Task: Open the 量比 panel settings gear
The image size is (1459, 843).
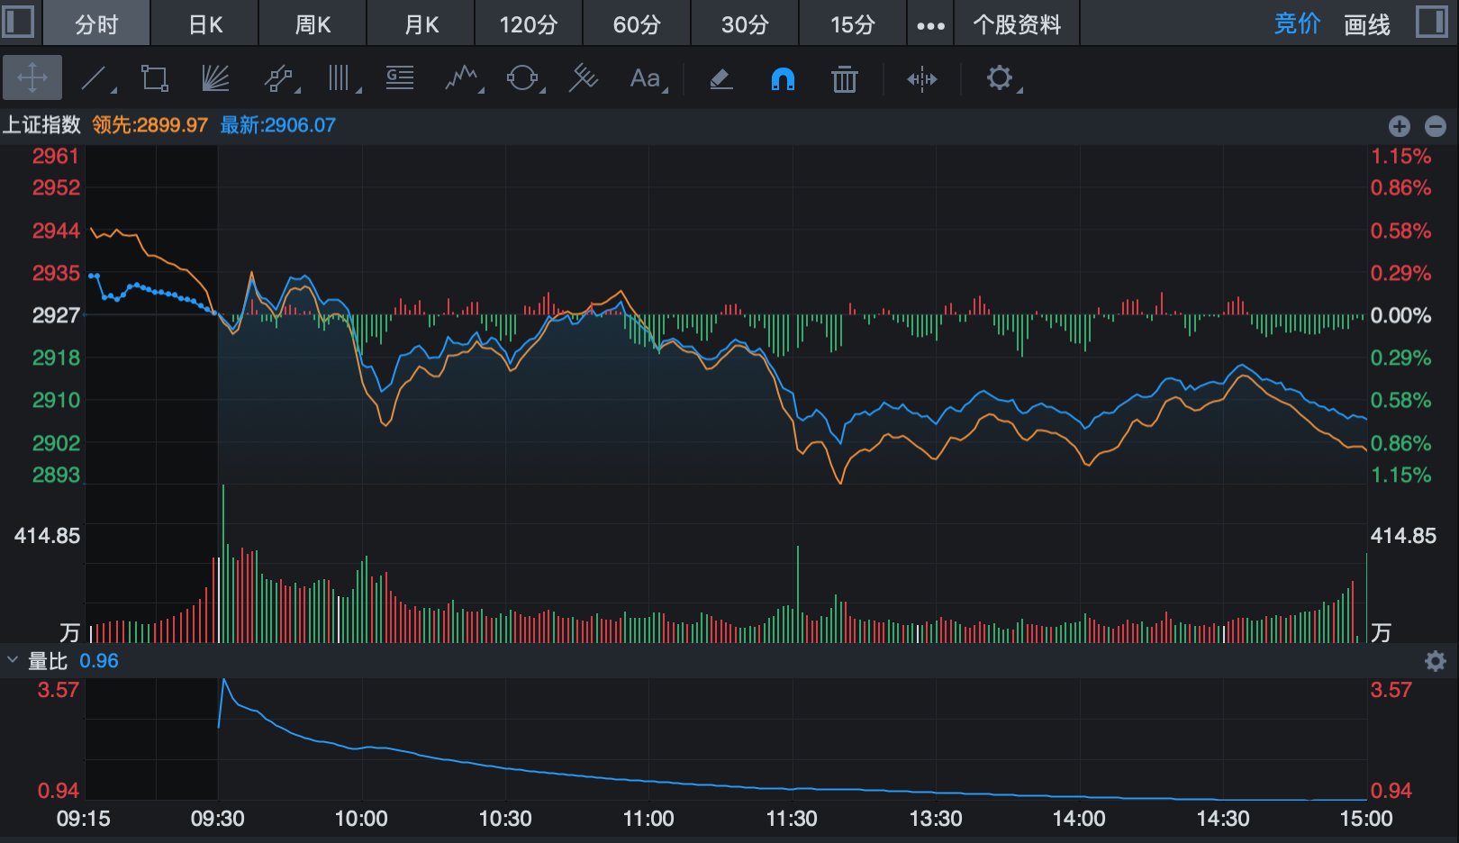Action: click(x=1436, y=661)
